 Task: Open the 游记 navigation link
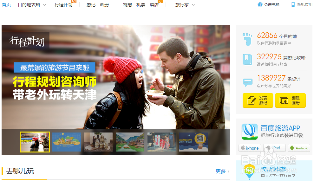pos(91,5)
